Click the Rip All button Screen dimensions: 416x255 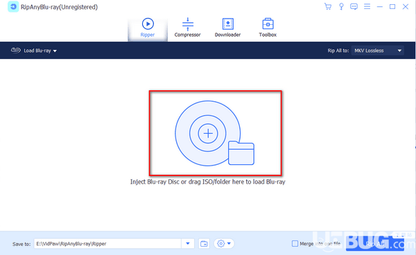(x=375, y=244)
